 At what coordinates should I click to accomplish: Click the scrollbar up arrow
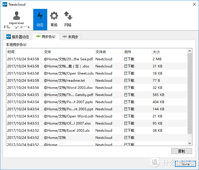pos(190,51)
